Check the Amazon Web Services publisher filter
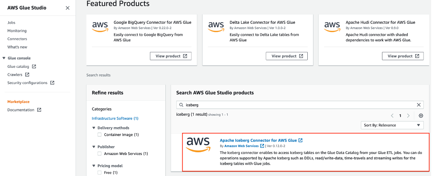Image resolution: width=432 pixels, height=176 pixels. point(99,154)
